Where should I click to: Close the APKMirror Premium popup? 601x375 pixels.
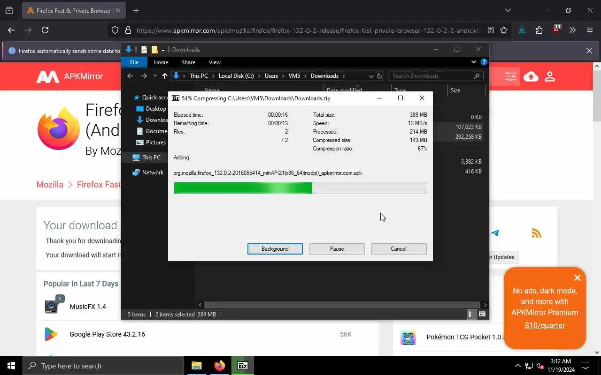(578, 277)
